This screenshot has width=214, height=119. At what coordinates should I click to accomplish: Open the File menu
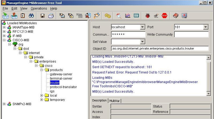click(x=5, y=9)
